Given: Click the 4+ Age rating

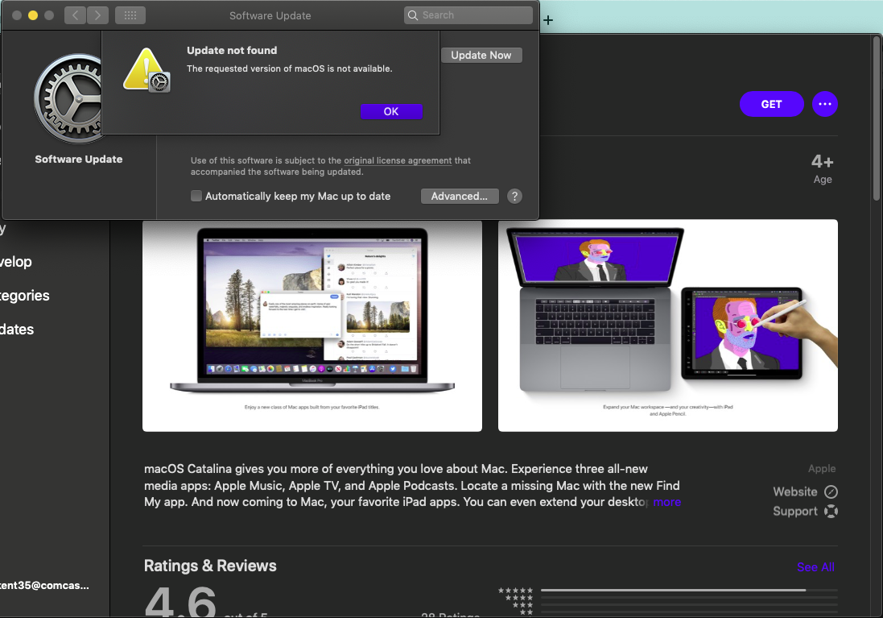Looking at the screenshot, I should [x=822, y=169].
